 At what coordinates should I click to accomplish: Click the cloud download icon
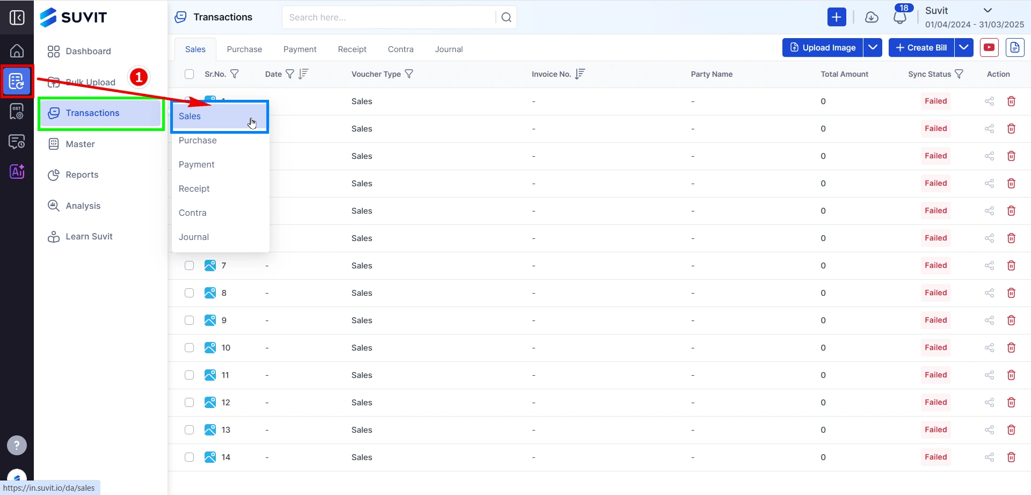coord(872,18)
